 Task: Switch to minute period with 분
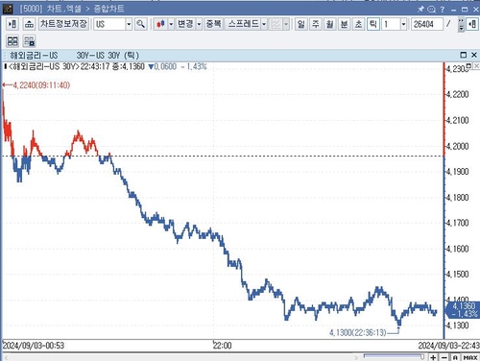tap(345, 24)
